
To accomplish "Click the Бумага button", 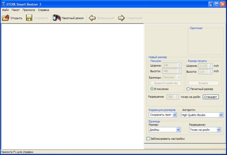I will click(204, 83).
